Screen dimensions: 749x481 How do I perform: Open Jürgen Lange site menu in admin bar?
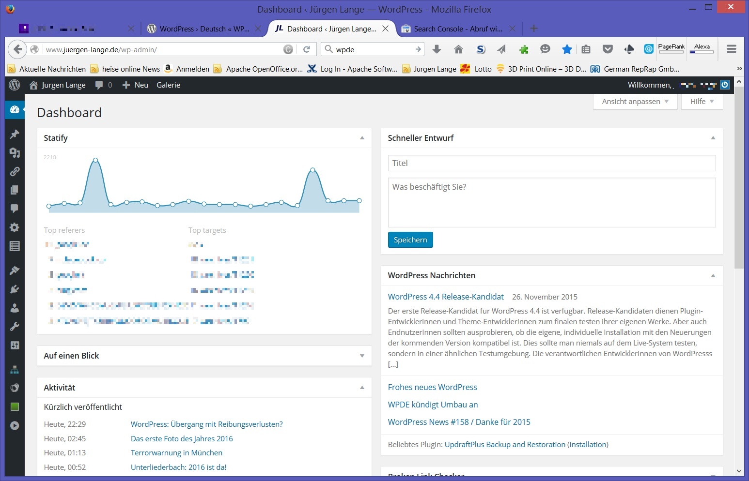(58, 85)
